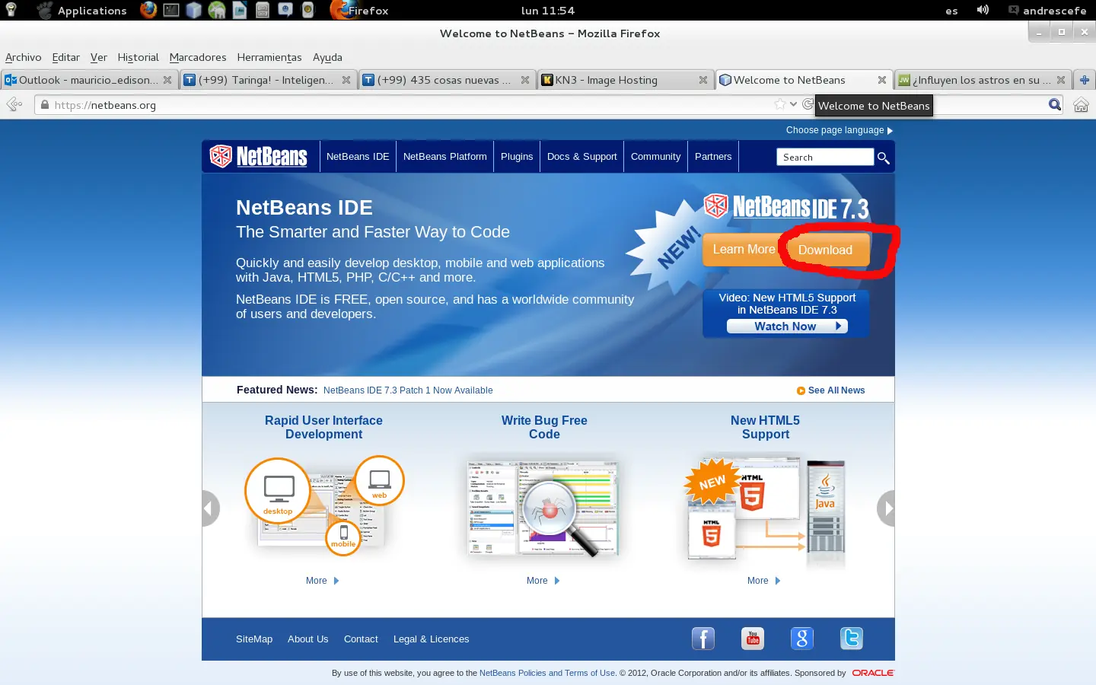Click More under Rapid User Interface Development
1096x685 pixels.
pyautogui.click(x=323, y=581)
